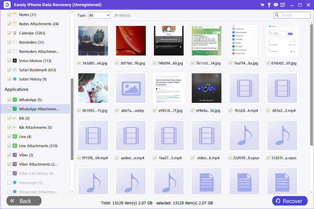This screenshot has height=209, width=314.
Task: Uncheck the Calendar (7283) checkbox
Action: tap(9, 33)
